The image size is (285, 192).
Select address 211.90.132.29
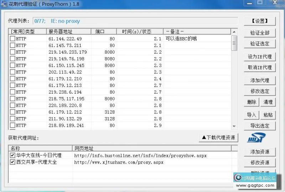point(65,119)
